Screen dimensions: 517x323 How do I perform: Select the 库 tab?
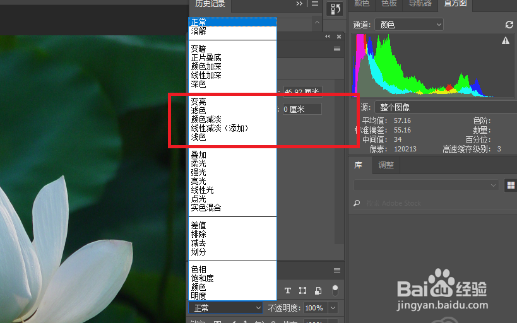coord(359,165)
